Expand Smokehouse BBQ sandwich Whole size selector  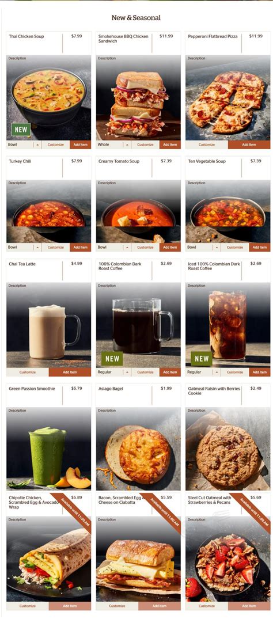point(114,145)
